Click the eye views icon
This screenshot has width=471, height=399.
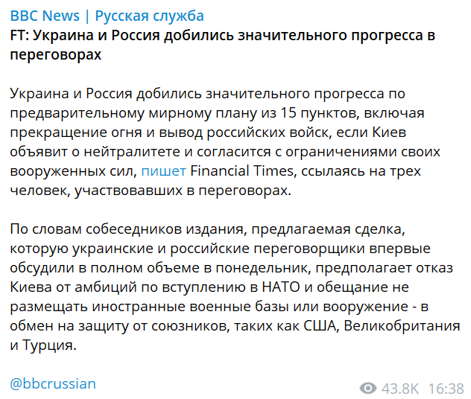coord(368,388)
